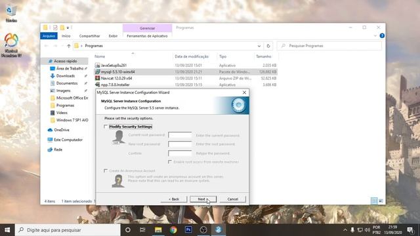Expand the address bar history dropdown
420x236 pixels.
259,46
